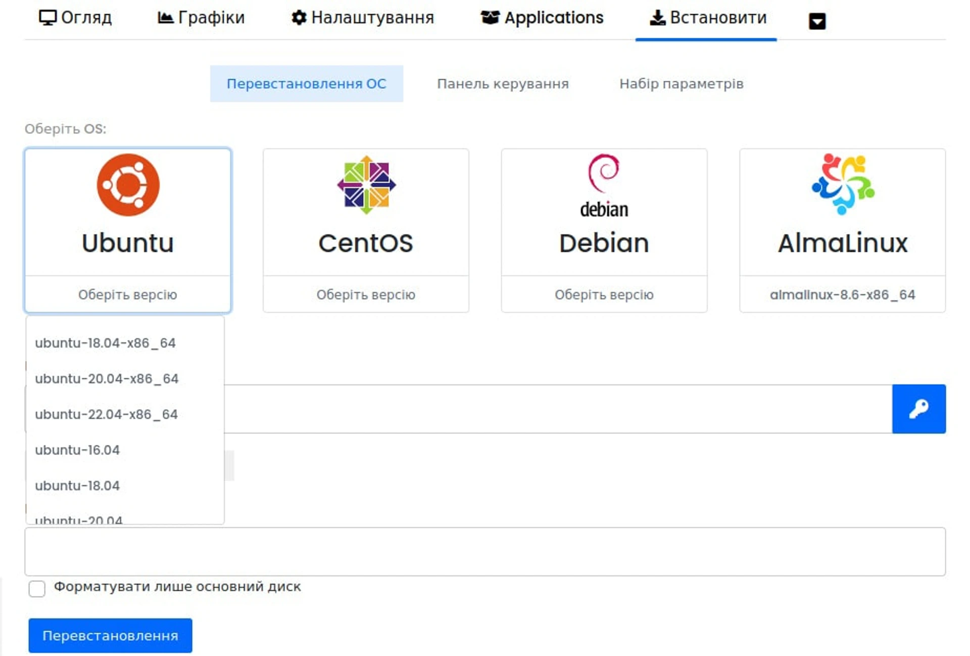
Task: Click the CentOS name heading
Action: tap(366, 243)
